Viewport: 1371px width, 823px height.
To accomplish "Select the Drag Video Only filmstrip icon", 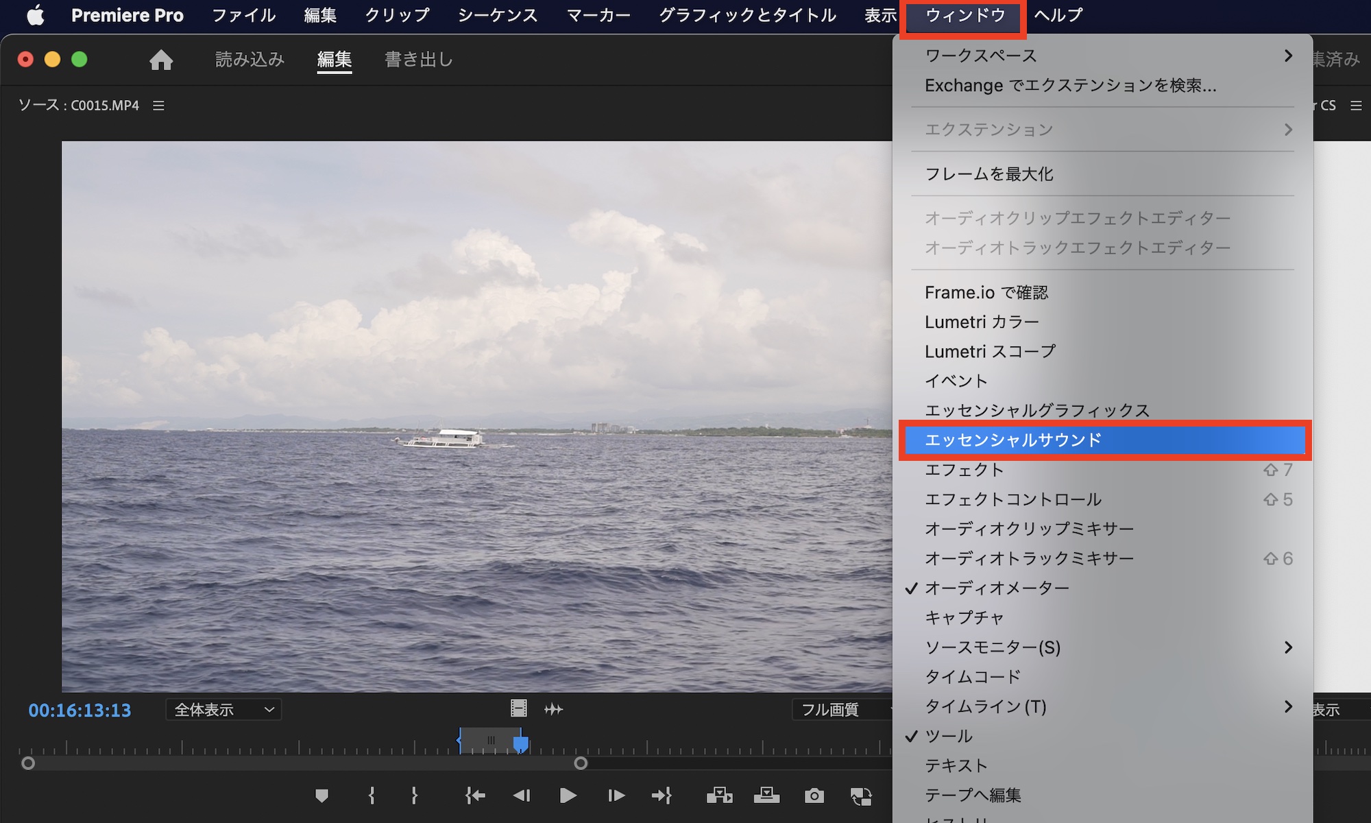I will click(519, 708).
